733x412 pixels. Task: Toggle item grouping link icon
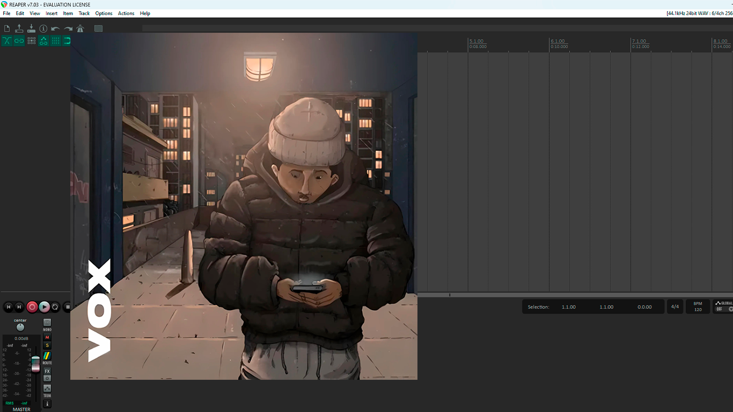(x=19, y=41)
